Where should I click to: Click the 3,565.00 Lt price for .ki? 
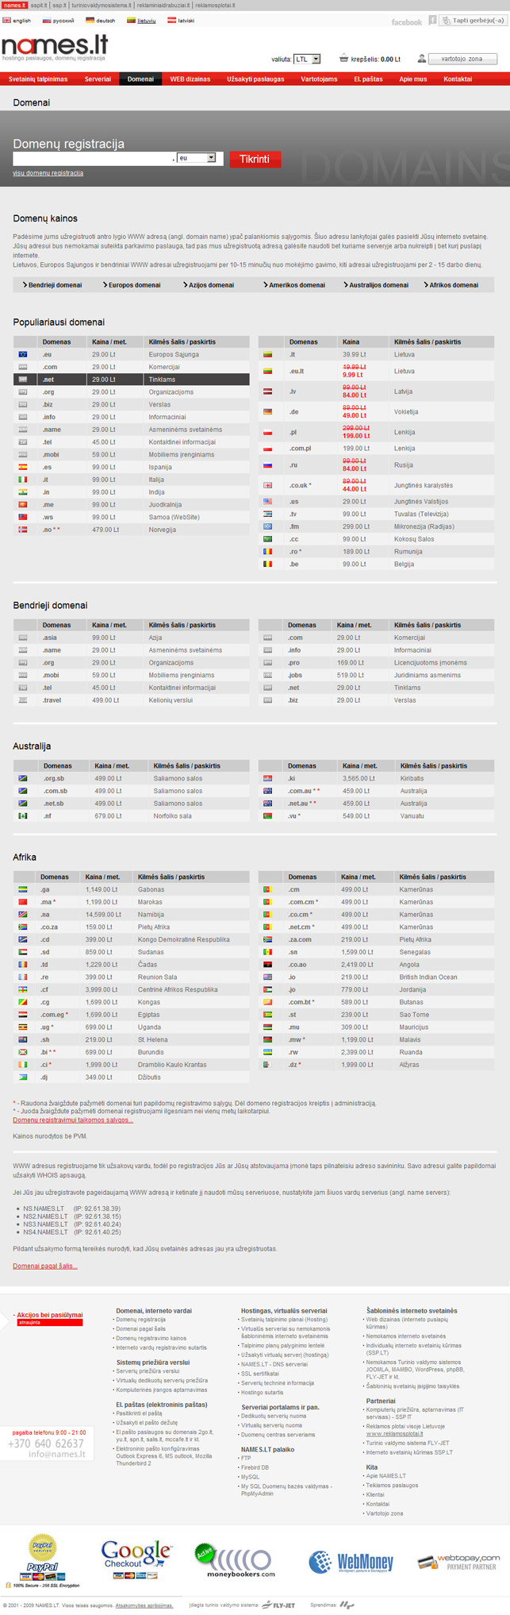(x=359, y=778)
